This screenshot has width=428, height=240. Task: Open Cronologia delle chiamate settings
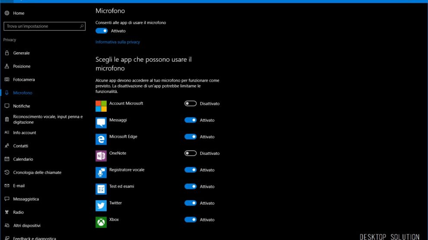tap(37, 173)
